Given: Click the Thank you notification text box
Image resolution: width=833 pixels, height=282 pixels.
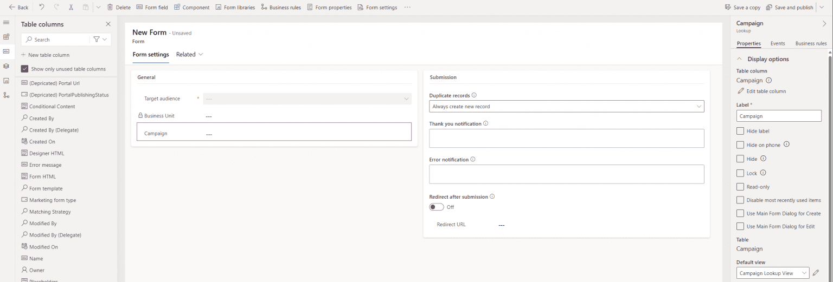Looking at the screenshot, I should coord(566,139).
